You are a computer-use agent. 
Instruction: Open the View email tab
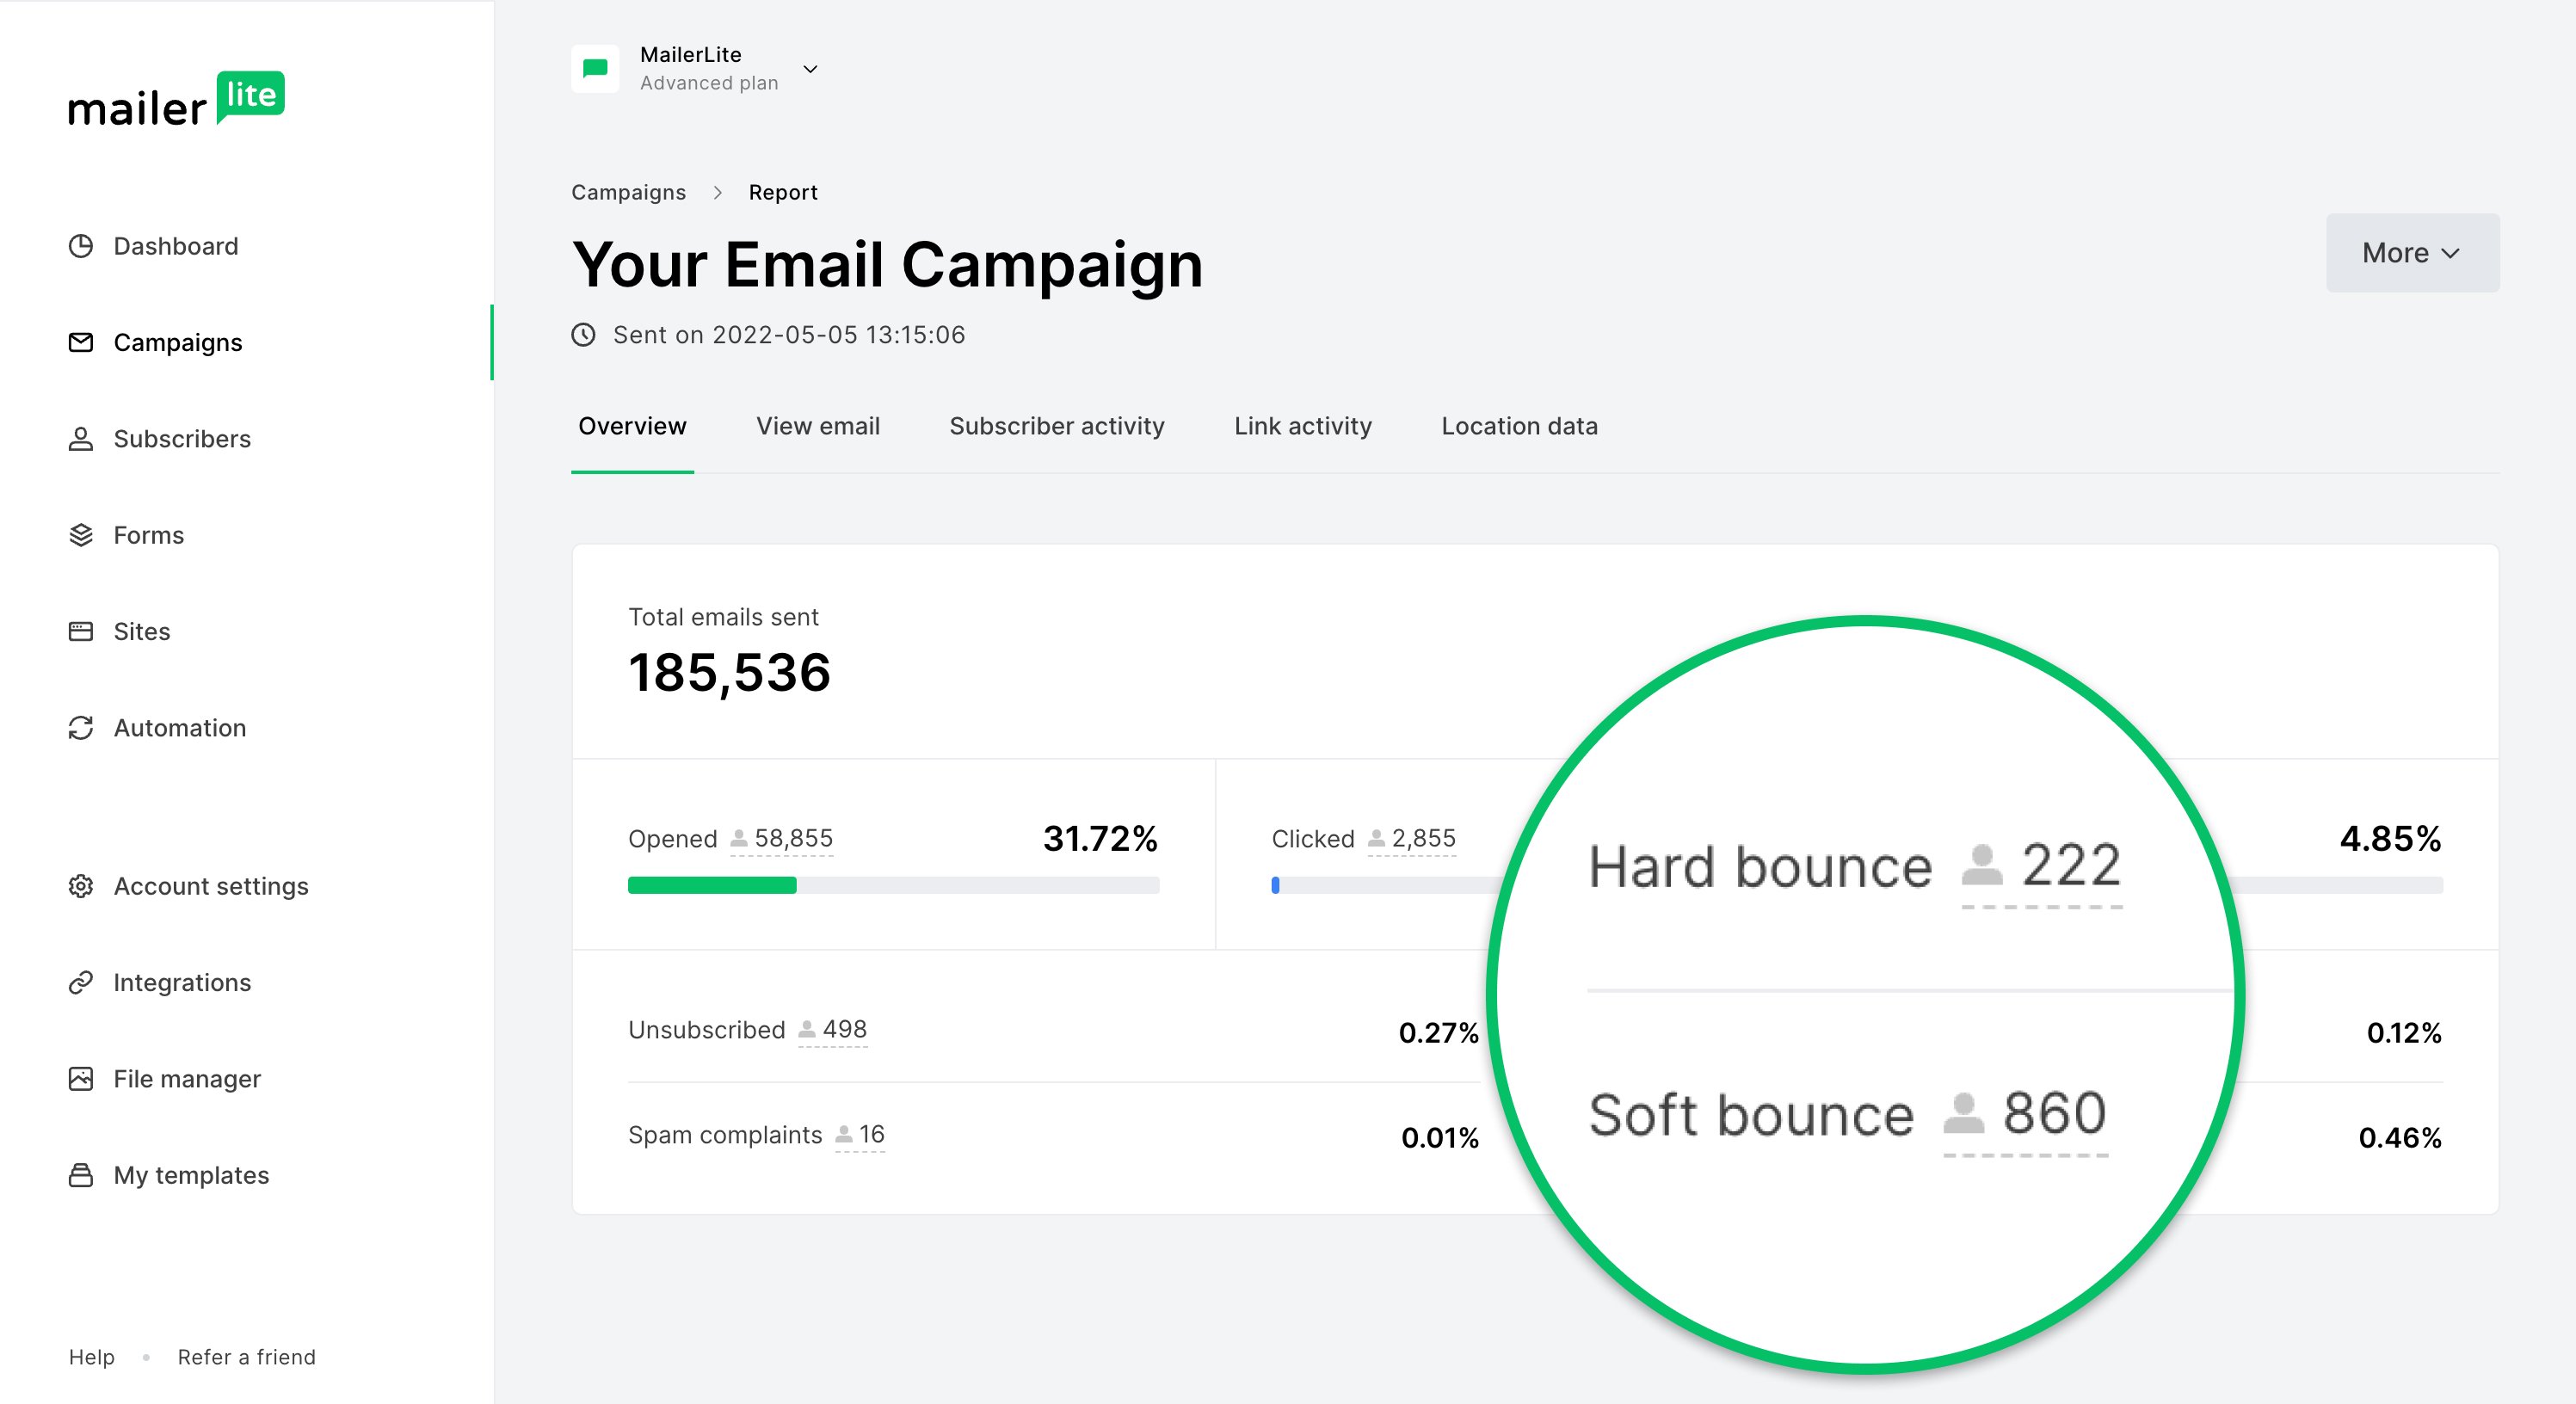(x=814, y=425)
